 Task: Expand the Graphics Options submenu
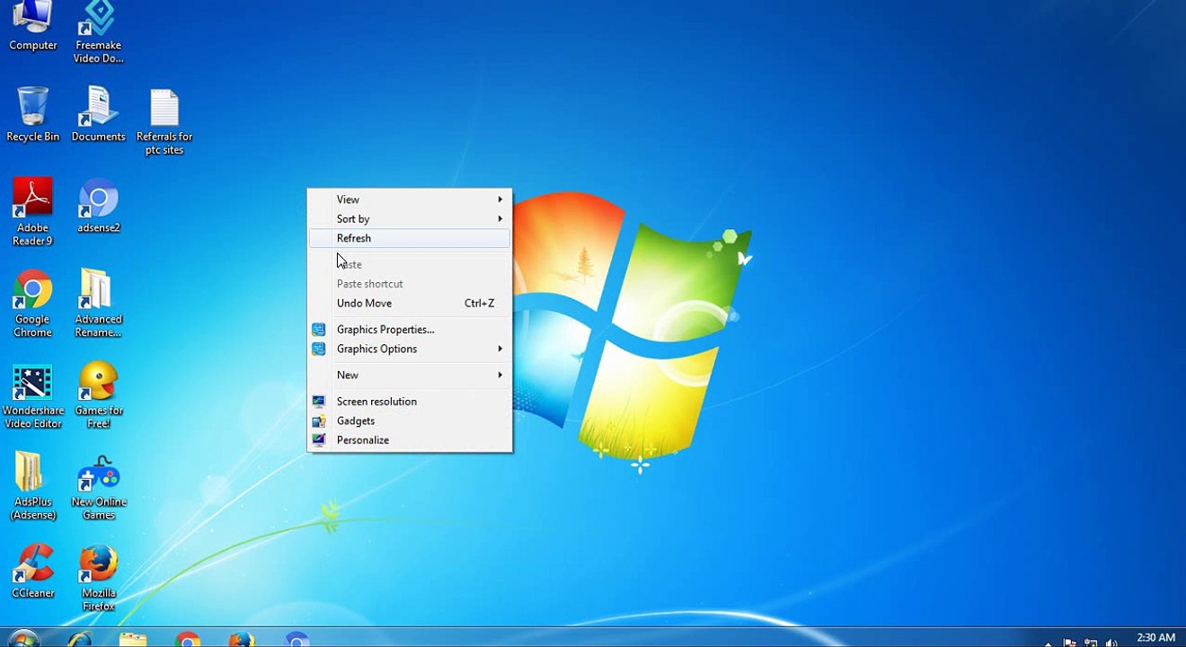[410, 349]
